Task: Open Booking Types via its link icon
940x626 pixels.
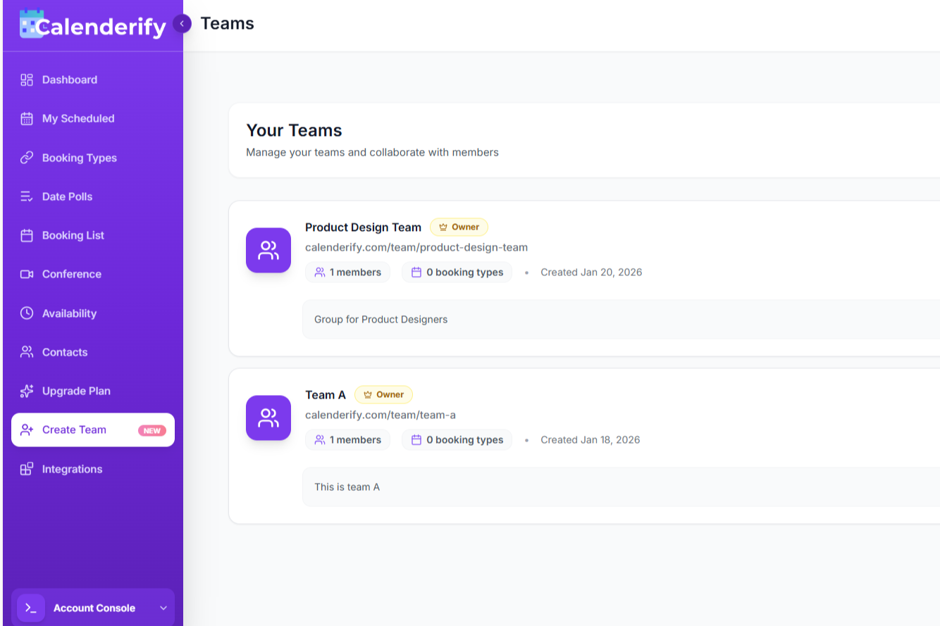Action: pyautogui.click(x=26, y=157)
